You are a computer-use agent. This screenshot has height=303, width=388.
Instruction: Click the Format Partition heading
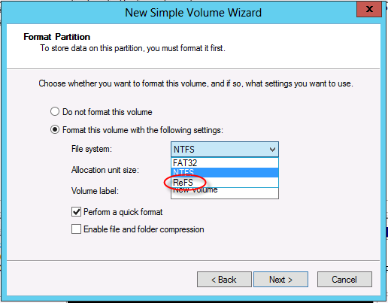click(57, 37)
